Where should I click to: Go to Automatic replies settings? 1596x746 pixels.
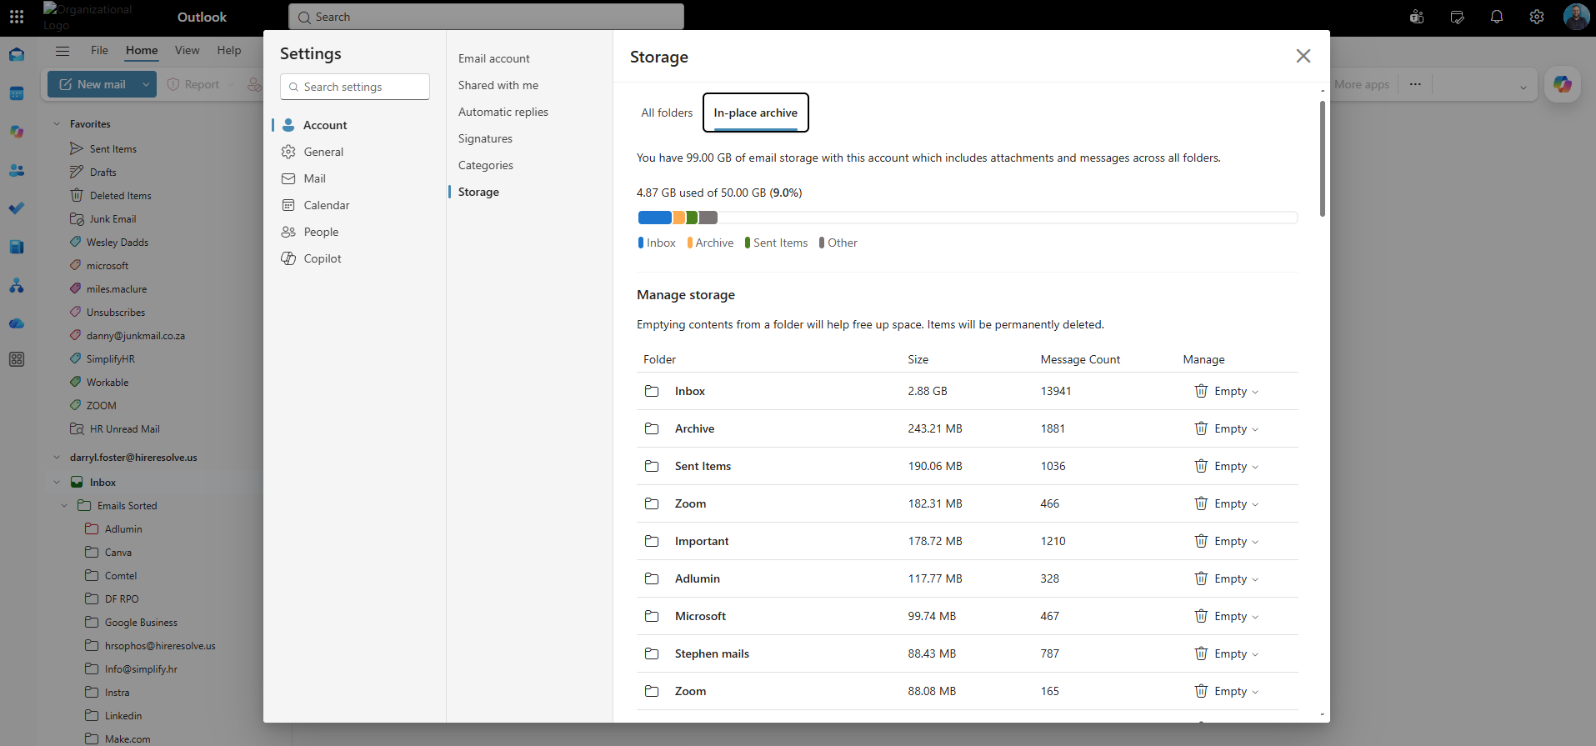[503, 112]
